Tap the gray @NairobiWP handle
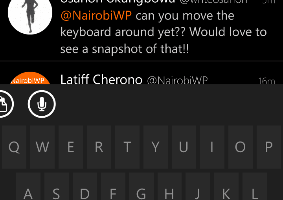The image size is (283, 200). coord(177,80)
